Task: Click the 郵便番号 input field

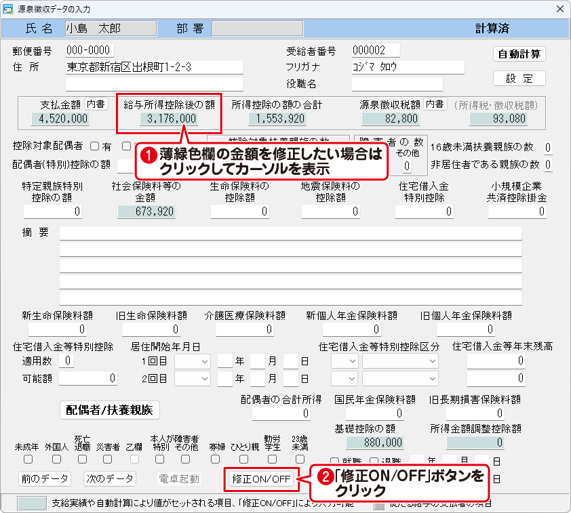Action: 90,51
